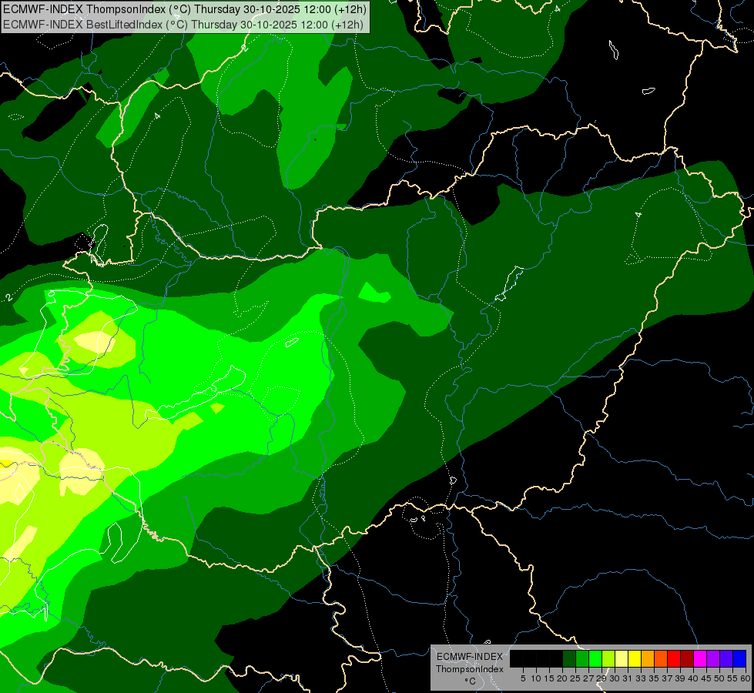This screenshot has width=754, height=693.
Task: Click legend tick value 25
Action: pos(575,678)
